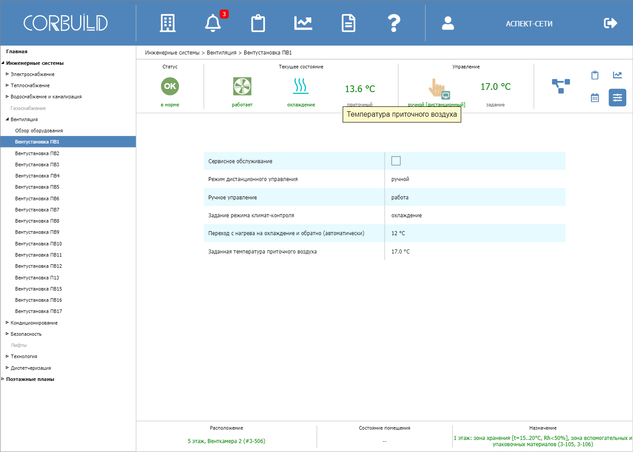The height and width of the screenshot is (452, 633).
Task: Expand the Технология arrow
Action: [7, 356]
